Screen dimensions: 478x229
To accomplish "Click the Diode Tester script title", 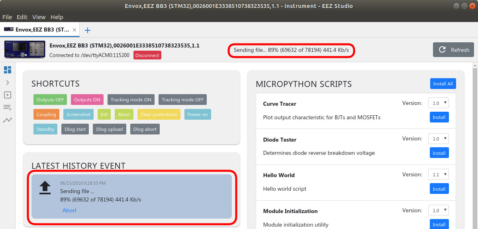I will coord(280,140).
